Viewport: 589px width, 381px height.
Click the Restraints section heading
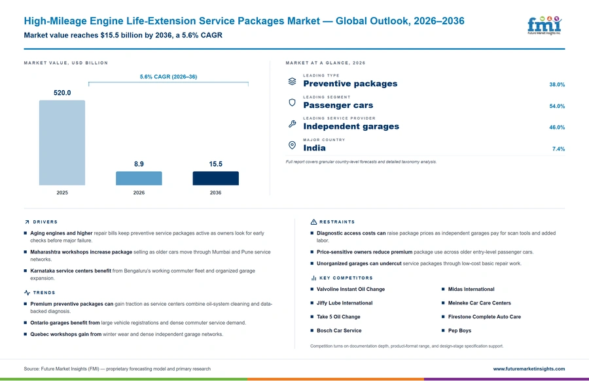(337, 222)
